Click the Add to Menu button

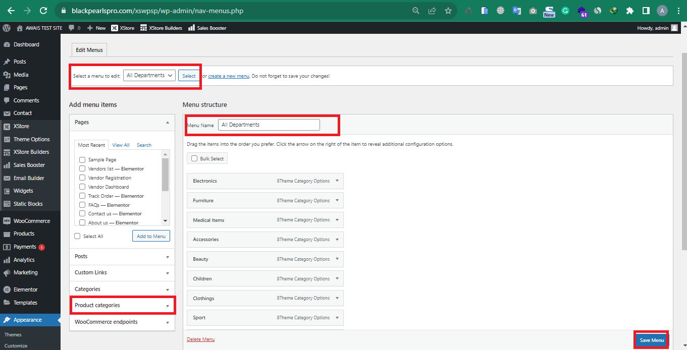pyautogui.click(x=151, y=236)
